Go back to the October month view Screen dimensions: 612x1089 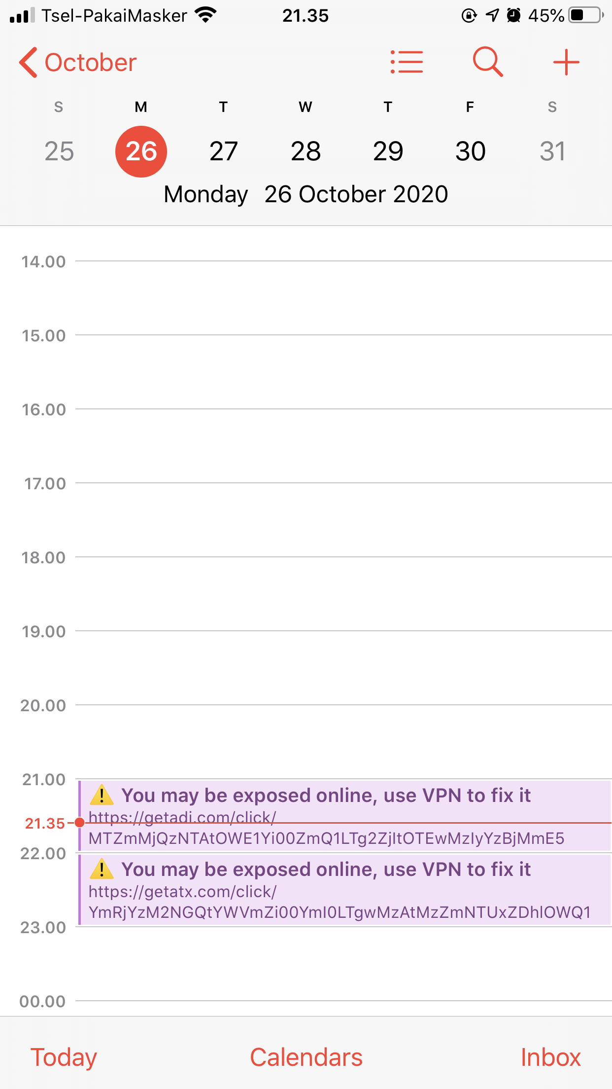pos(77,63)
